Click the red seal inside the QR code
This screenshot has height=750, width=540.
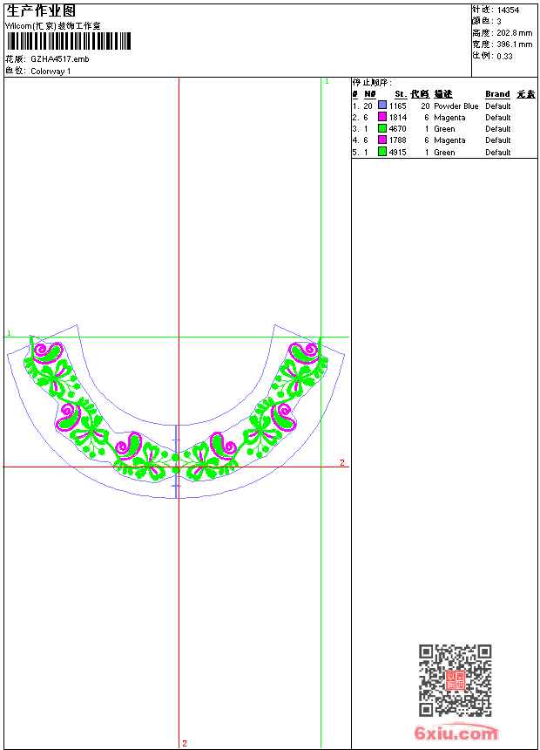click(455, 680)
